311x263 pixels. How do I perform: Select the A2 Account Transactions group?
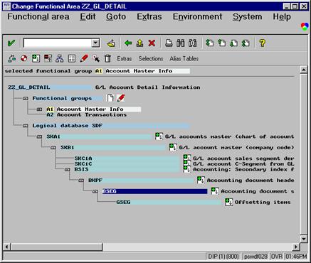(x=87, y=114)
